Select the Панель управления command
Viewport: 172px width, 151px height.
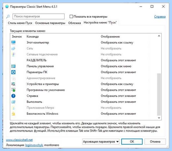[x=40, y=66]
